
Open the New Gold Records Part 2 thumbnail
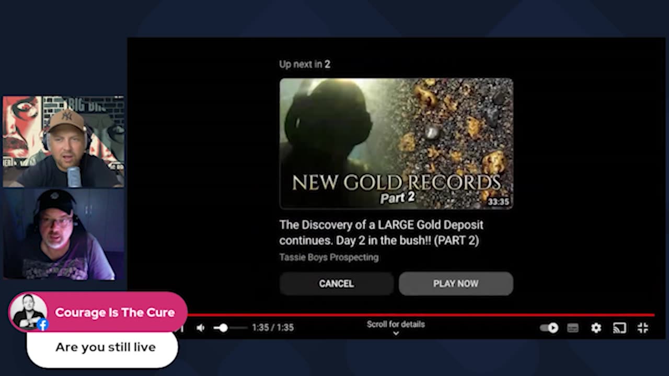pos(396,144)
